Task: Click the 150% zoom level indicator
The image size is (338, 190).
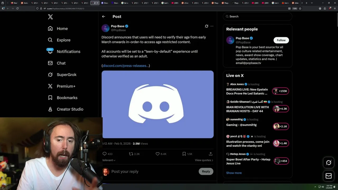Action: click(x=295, y=8)
